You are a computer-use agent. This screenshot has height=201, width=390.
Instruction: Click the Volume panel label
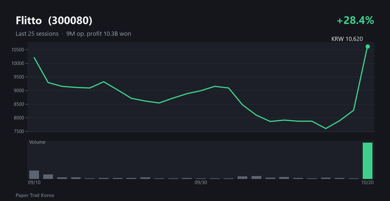pyautogui.click(x=37, y=142)
